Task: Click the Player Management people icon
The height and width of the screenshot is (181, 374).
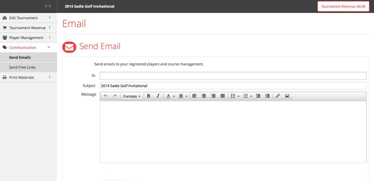Action: pos(4,38)
